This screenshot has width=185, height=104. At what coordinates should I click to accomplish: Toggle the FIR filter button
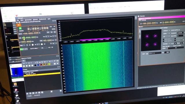click(x=41, y=41)
